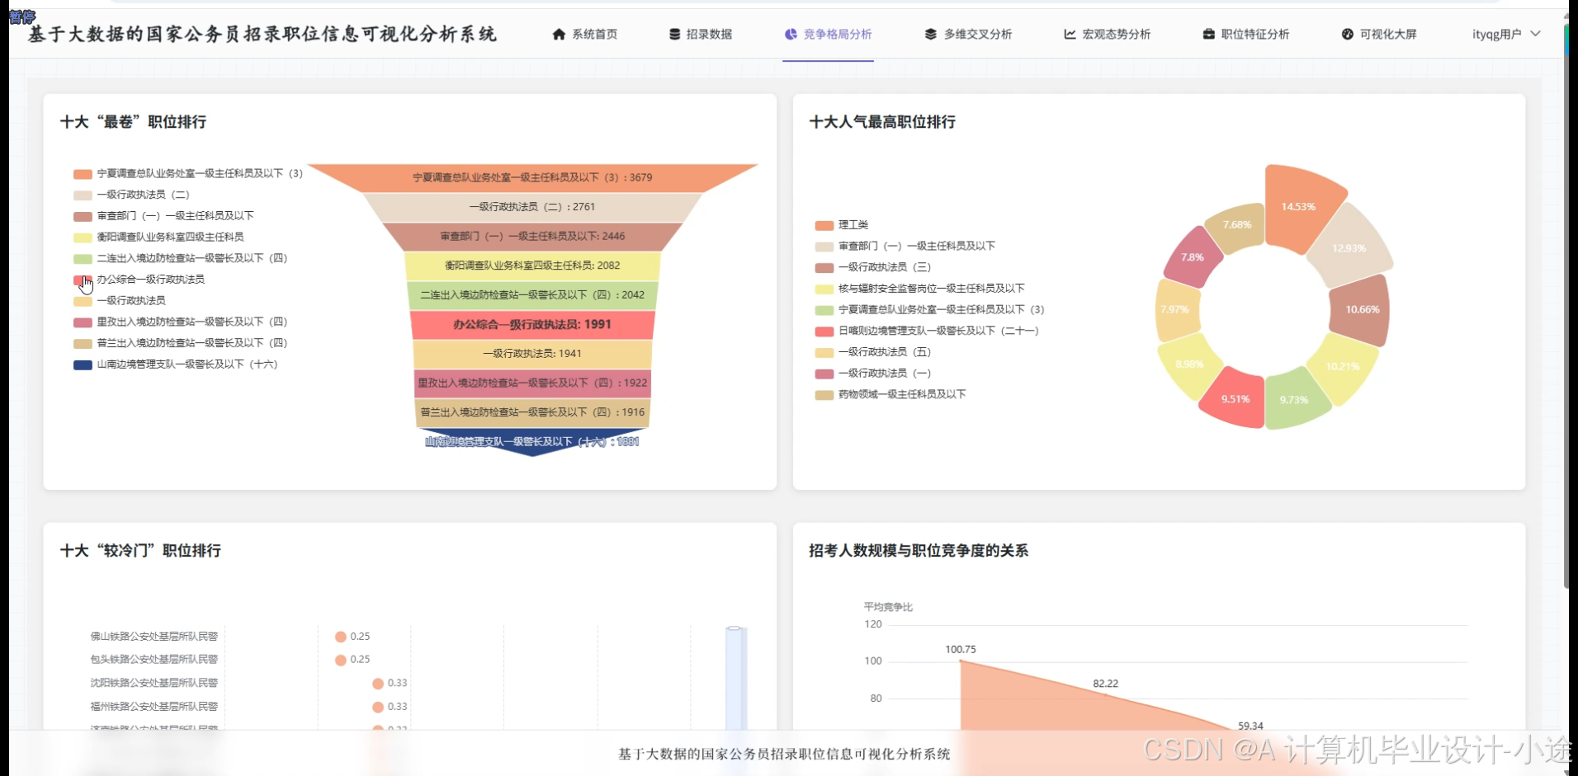Image resolution: width=1578 pixels, height=776 pixels.
Task: Click the color swatch beside 核与辐射安全监督岗位 legend
Action: 824,288
